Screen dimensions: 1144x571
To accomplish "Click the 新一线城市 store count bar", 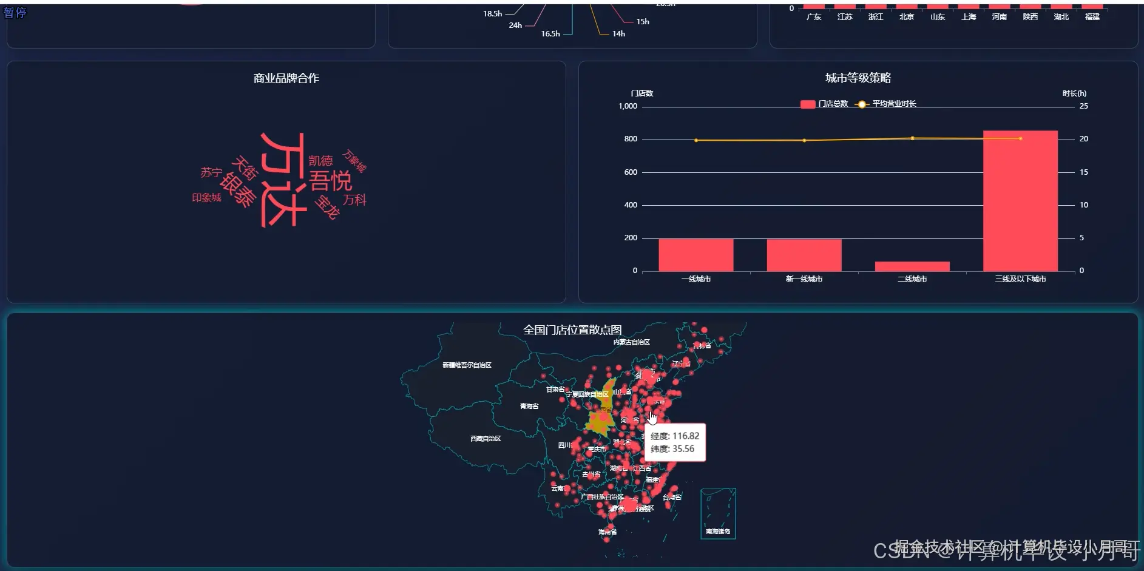I will tap(804, 255).
